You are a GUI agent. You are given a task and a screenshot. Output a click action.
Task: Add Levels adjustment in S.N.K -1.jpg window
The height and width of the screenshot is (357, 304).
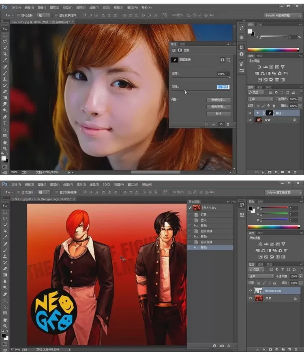266,244
